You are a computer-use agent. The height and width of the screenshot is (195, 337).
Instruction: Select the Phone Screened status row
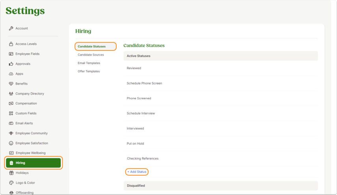220,98
